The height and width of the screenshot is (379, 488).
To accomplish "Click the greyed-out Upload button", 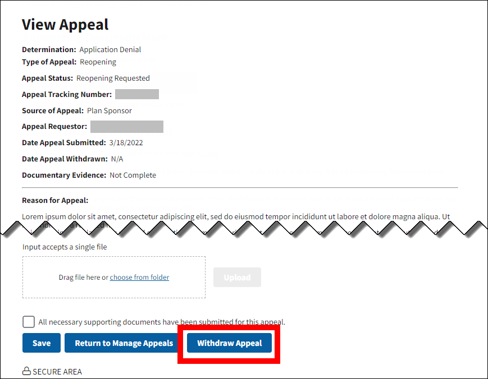I will coord(237,278).
